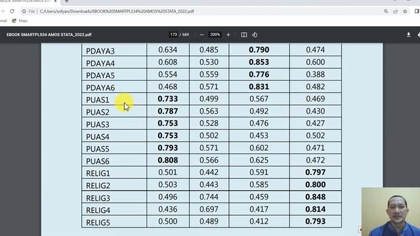
Task: Select bold value 0.853 in PDAYA4 row
Action: 259,62
